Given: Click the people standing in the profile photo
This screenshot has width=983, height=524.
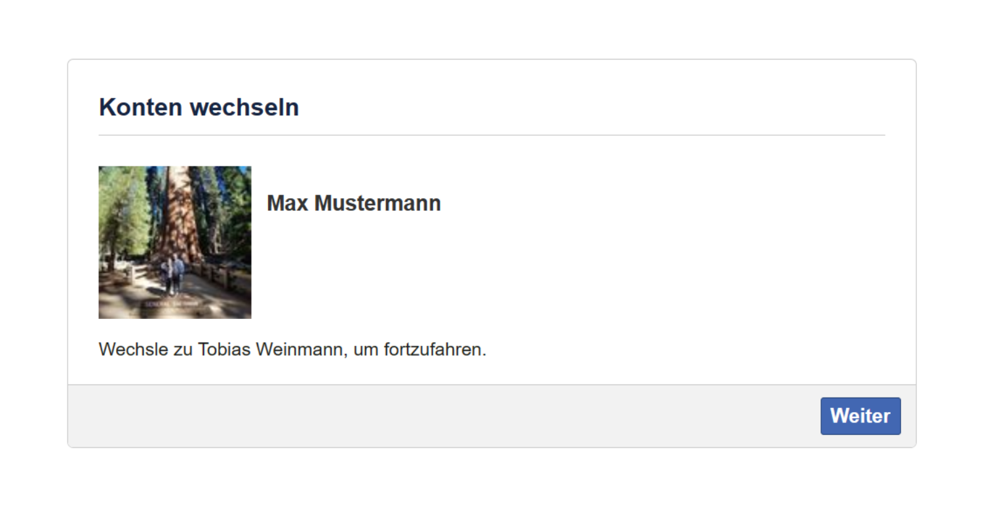Looking at the screenshot, I should click(x=173, y=274).
